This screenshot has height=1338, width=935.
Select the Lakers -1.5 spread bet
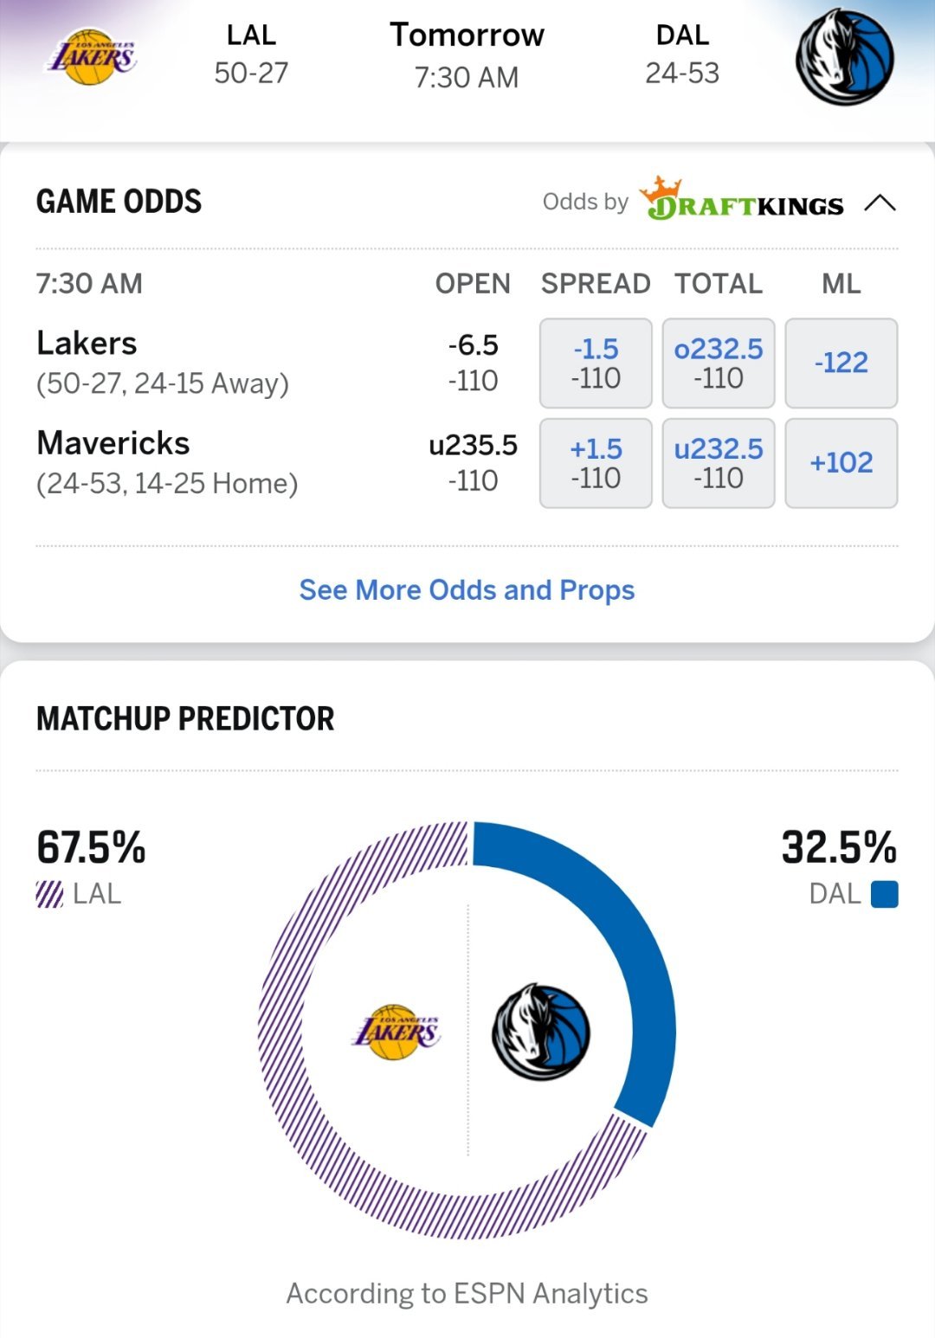pos(595,362)
